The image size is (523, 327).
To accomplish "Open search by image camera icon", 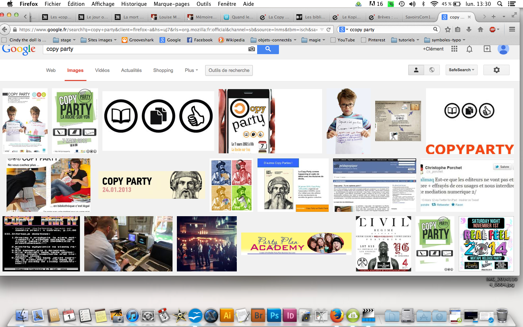I will [251, 49].
